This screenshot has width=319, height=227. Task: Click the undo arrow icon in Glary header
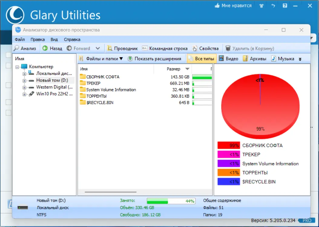pyautogui.click(x=273, y=6)
